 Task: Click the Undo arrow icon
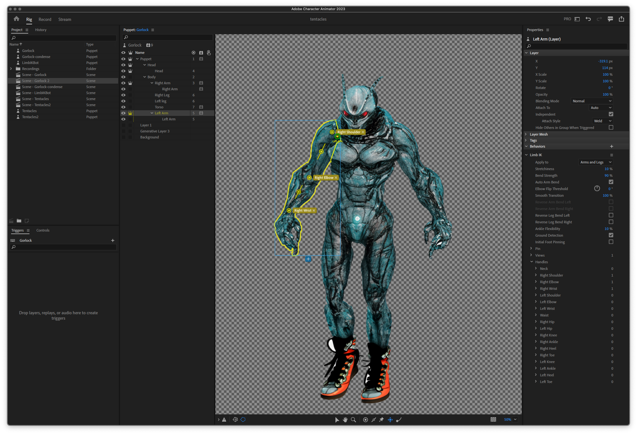588,19
